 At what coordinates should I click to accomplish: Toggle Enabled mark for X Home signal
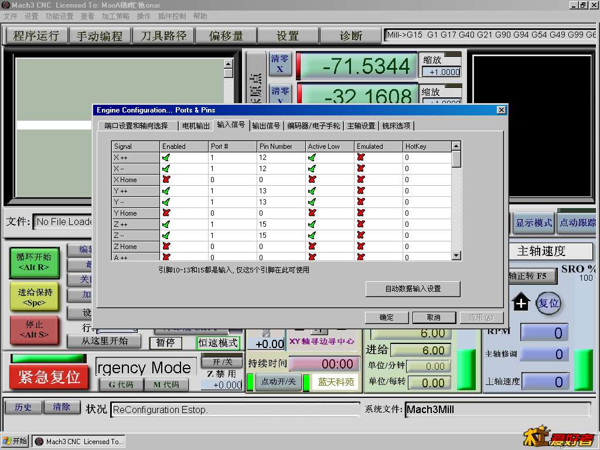pyautogui.click(x=166, y=179)
